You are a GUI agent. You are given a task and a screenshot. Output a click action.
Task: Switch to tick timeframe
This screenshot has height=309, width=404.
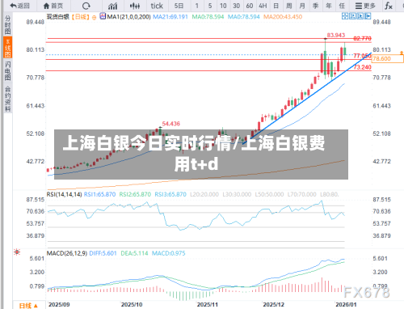(157, 6)
